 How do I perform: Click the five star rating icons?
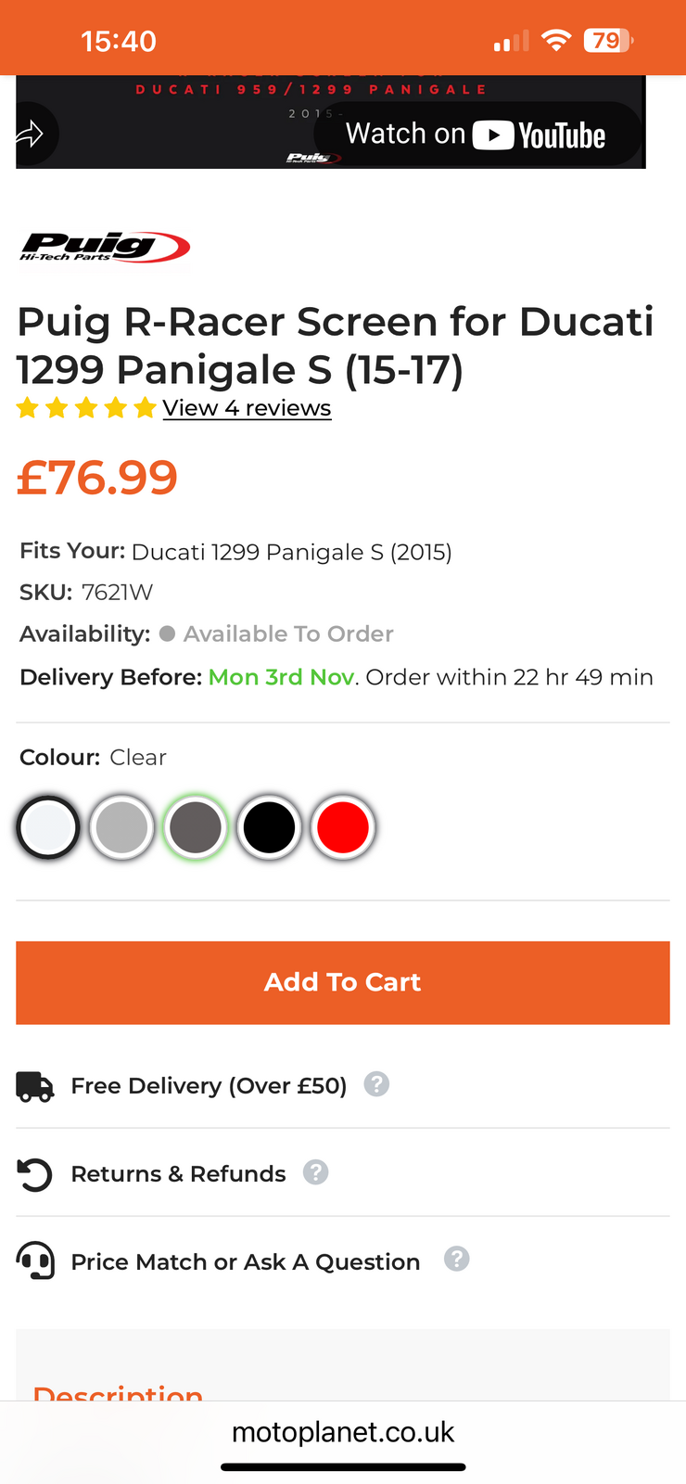[x=86, y=408]
